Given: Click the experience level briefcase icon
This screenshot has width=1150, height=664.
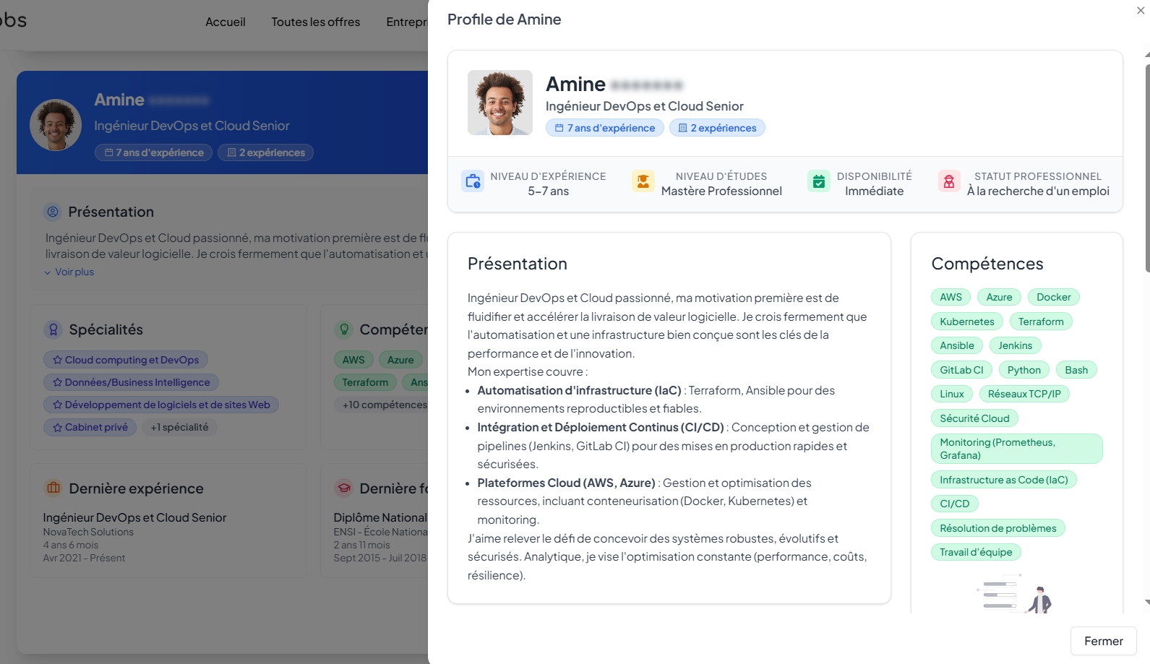Looking at the screenshot, I should (473, 181).
